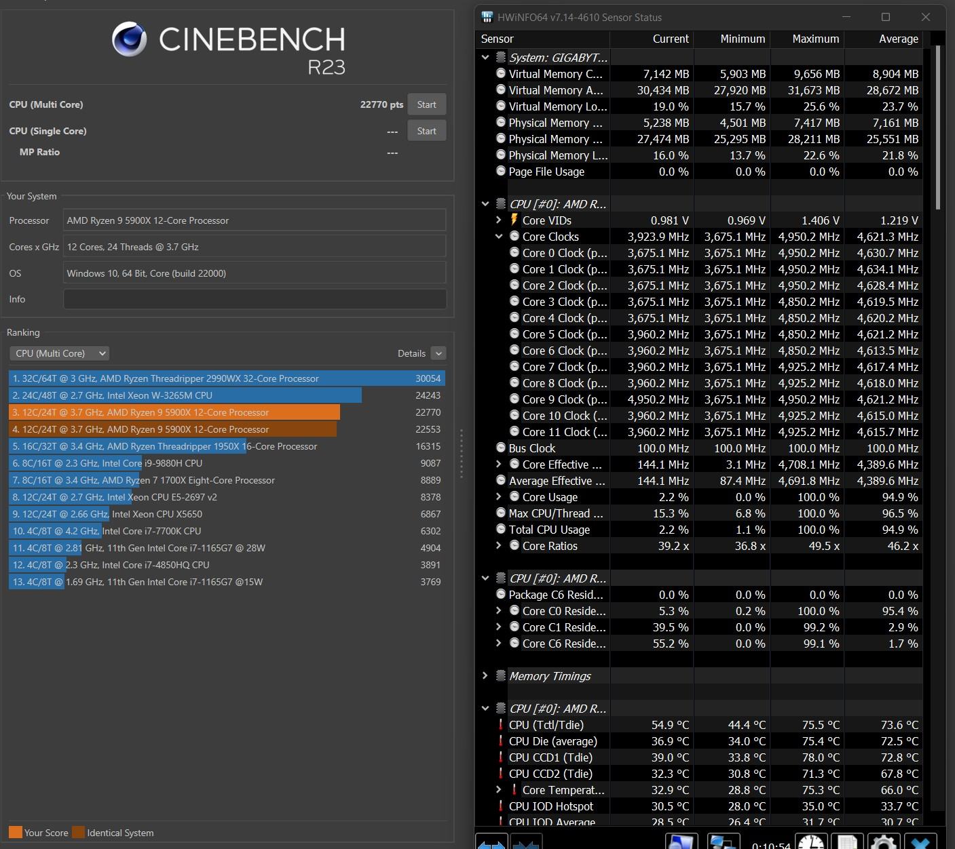This screenshot has width=955, height=849.
Task: Collapse the Core Clocks row
Action: [x=499, y=237]
